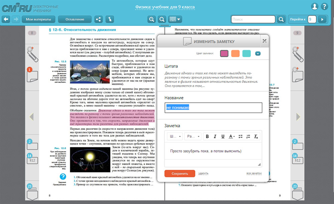Click the search magnifier button
This screenshot has width=334, height=204.
281,19
